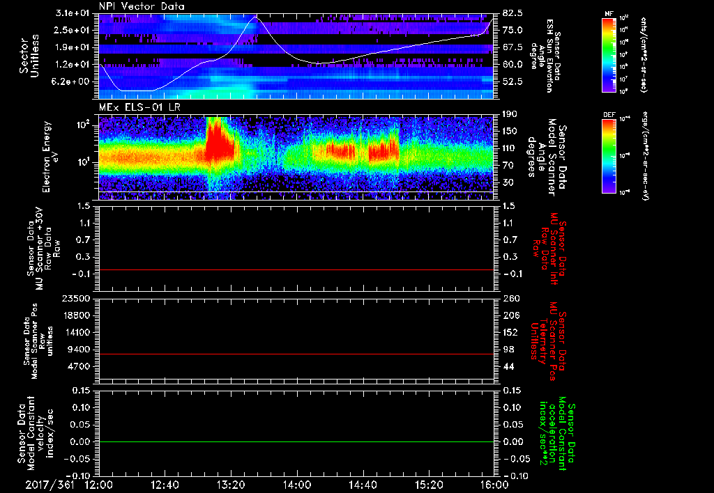The height and width of the screenshot is (493, 714).
Task: Click the '52.5' sun elevation tick
Action: point(512,81)
